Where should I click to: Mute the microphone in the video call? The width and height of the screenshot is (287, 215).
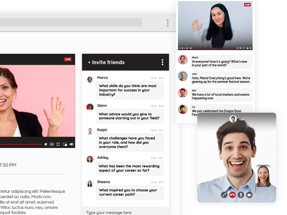[x=241, y=195]
